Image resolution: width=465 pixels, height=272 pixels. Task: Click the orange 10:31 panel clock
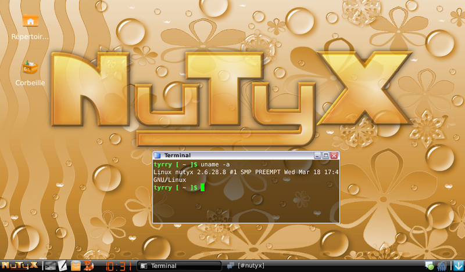119,266
